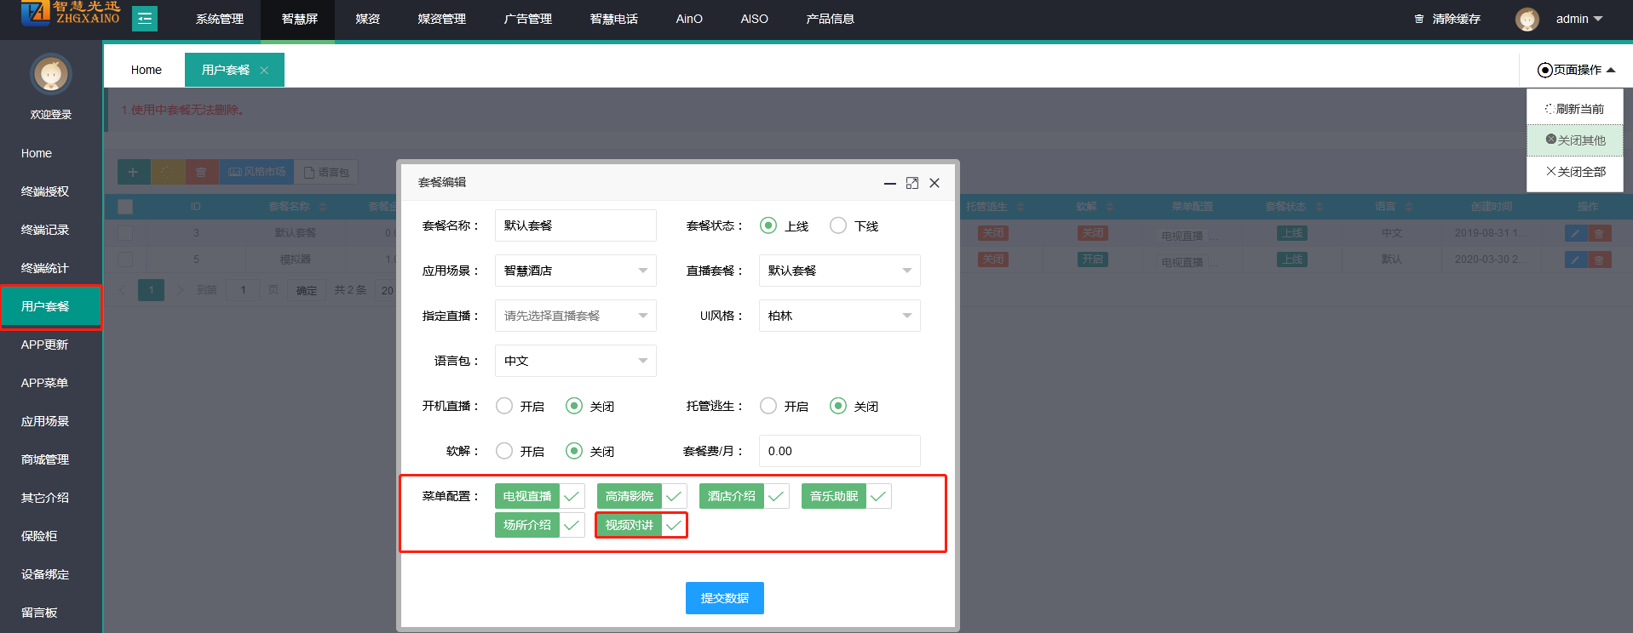Open the 语言包 dropdown
The width and height of the screenshot is (1633, 633).
point(575,361)
